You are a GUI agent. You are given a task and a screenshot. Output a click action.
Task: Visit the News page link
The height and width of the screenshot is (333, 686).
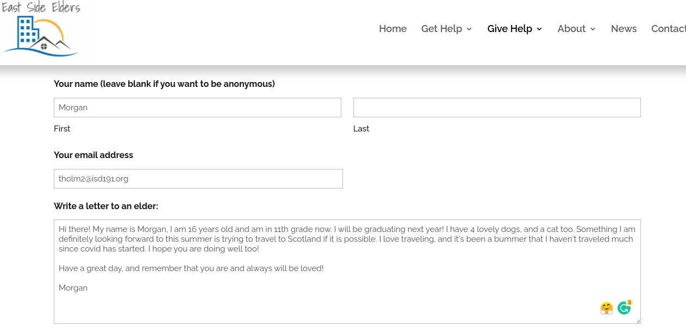pos(624,29)
